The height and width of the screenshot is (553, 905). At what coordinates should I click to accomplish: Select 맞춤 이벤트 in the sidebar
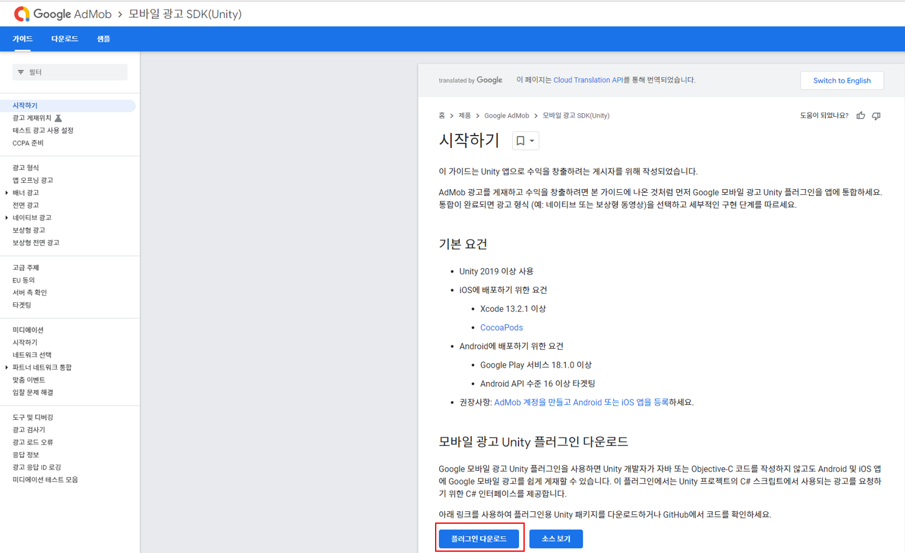(x=29, y=380)
